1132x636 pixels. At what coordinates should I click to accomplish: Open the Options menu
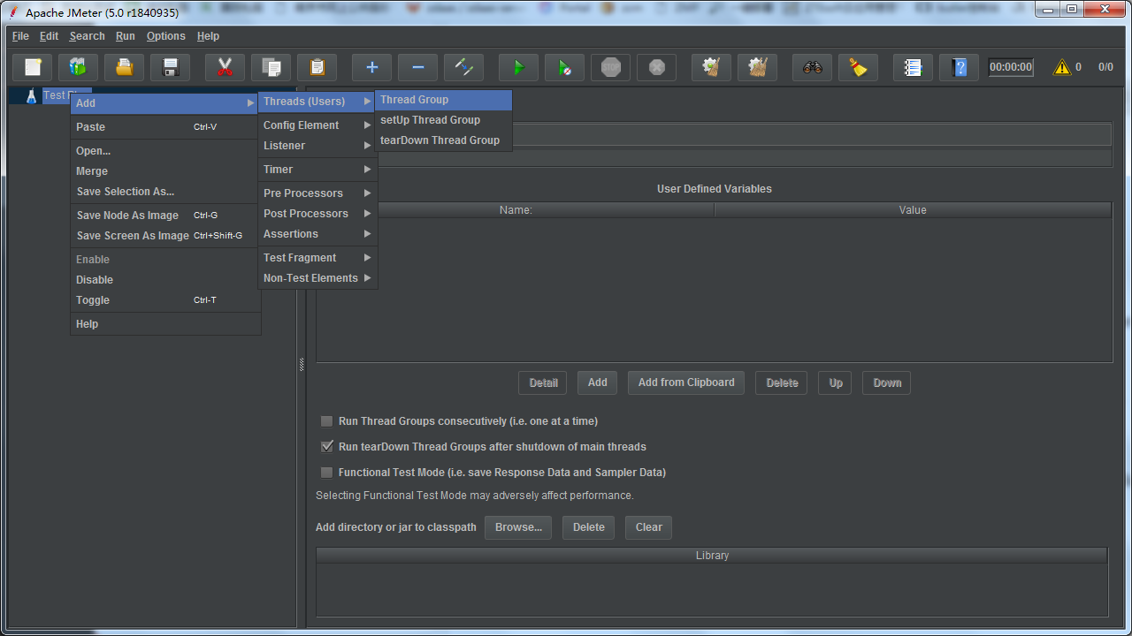(x=166, y=36)
